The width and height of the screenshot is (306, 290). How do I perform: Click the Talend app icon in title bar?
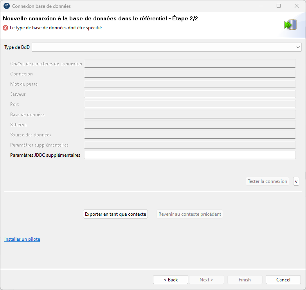point(7,6)
